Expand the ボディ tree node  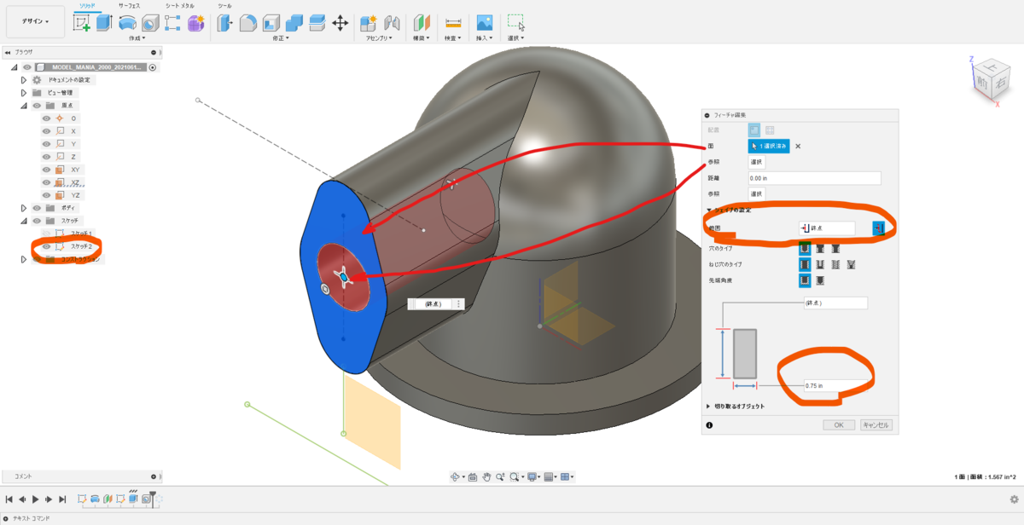(24, 208)
